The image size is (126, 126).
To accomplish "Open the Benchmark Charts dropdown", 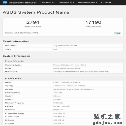I will (x=87, y=3).
